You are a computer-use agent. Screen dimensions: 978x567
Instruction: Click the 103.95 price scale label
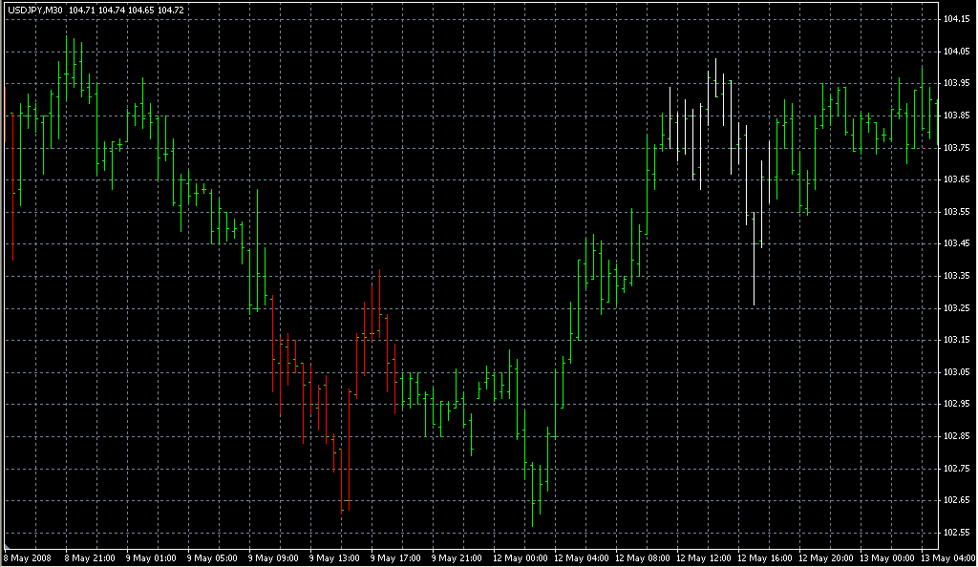point(956,83)
